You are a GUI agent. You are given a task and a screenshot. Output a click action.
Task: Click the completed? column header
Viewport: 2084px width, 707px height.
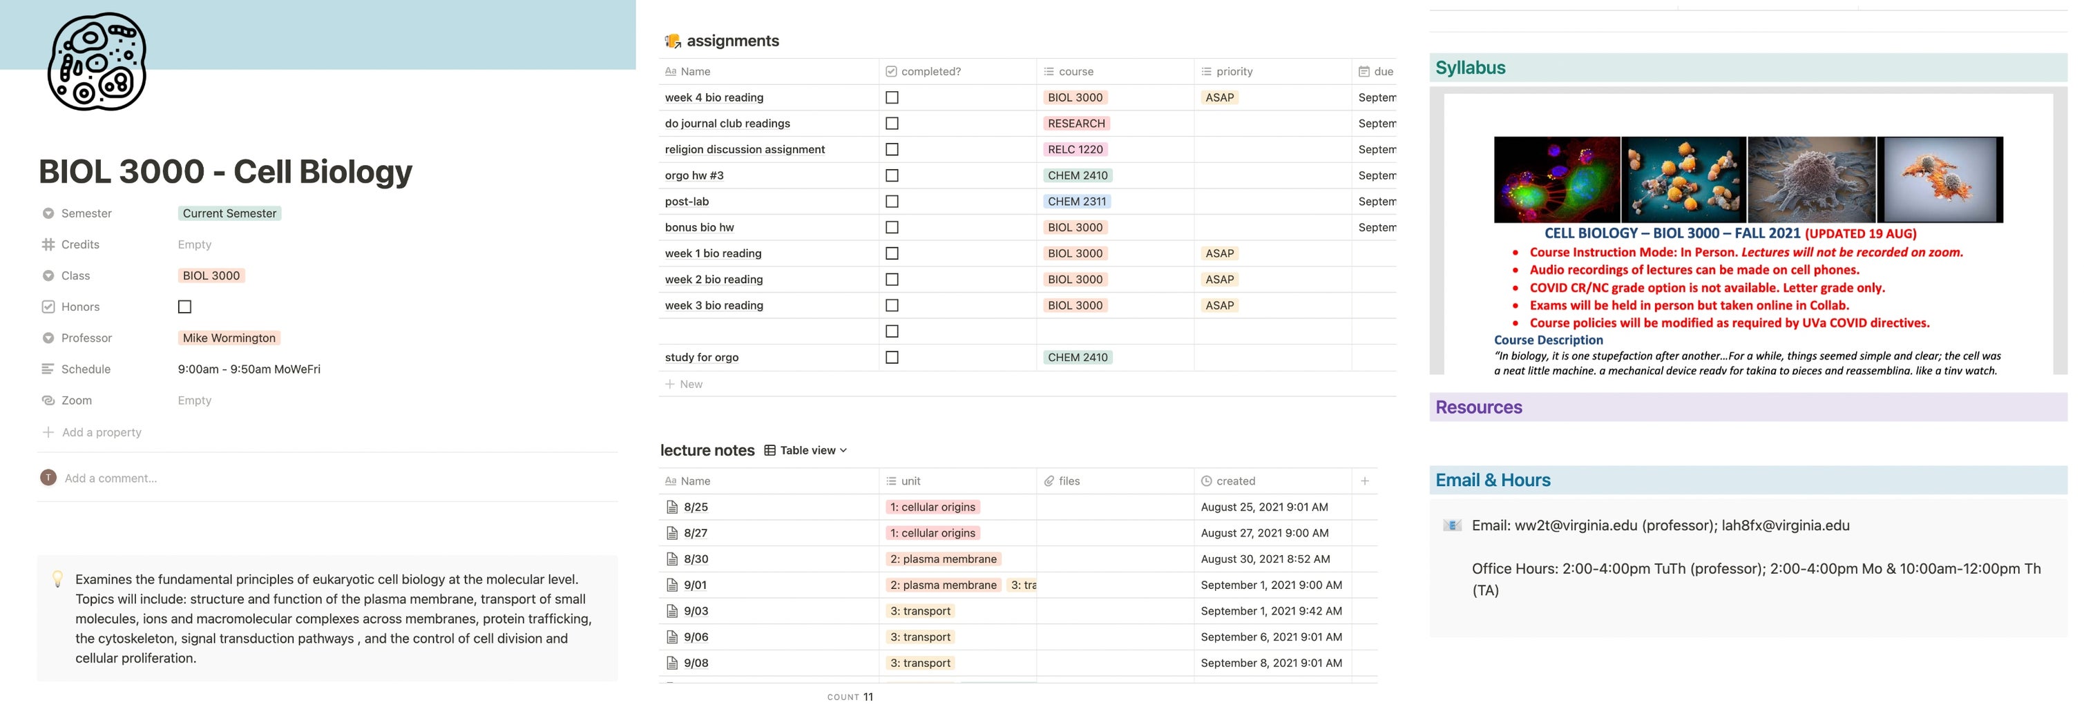pyautogui.click(x=958, y=71)
